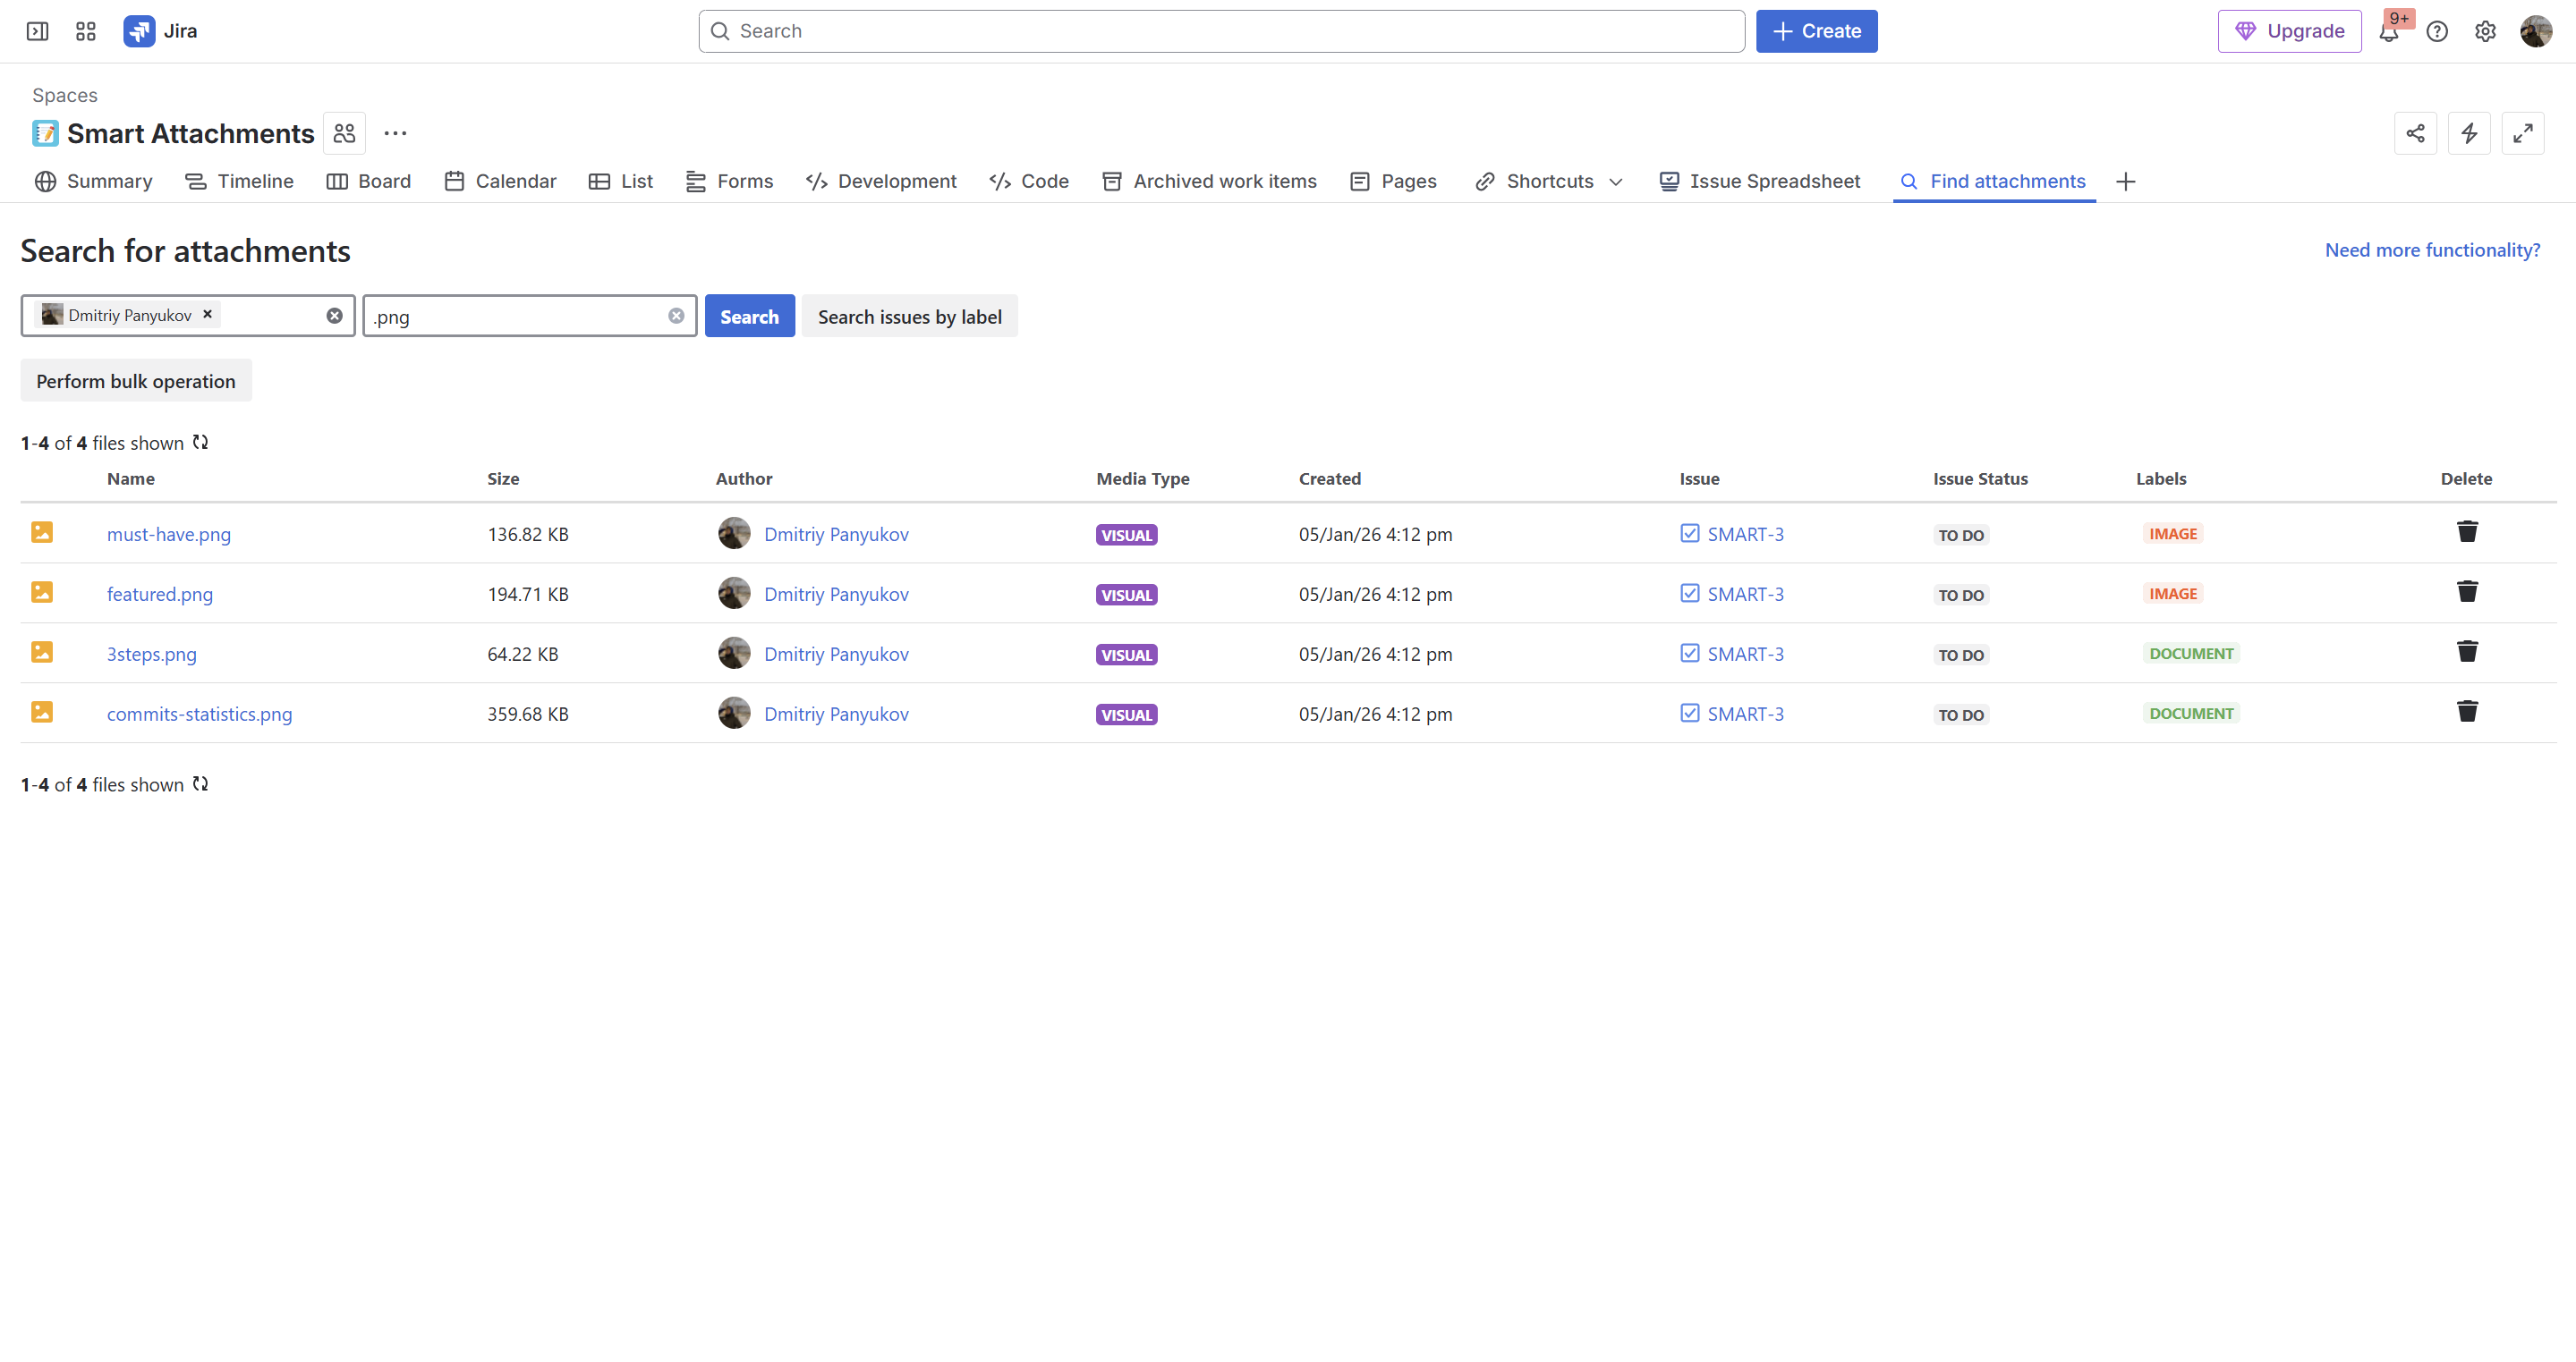The image size is (2576, 1362).
Task: Switch to the Issue Spreadsheet tab
Action: click(x=1760, y=181)
